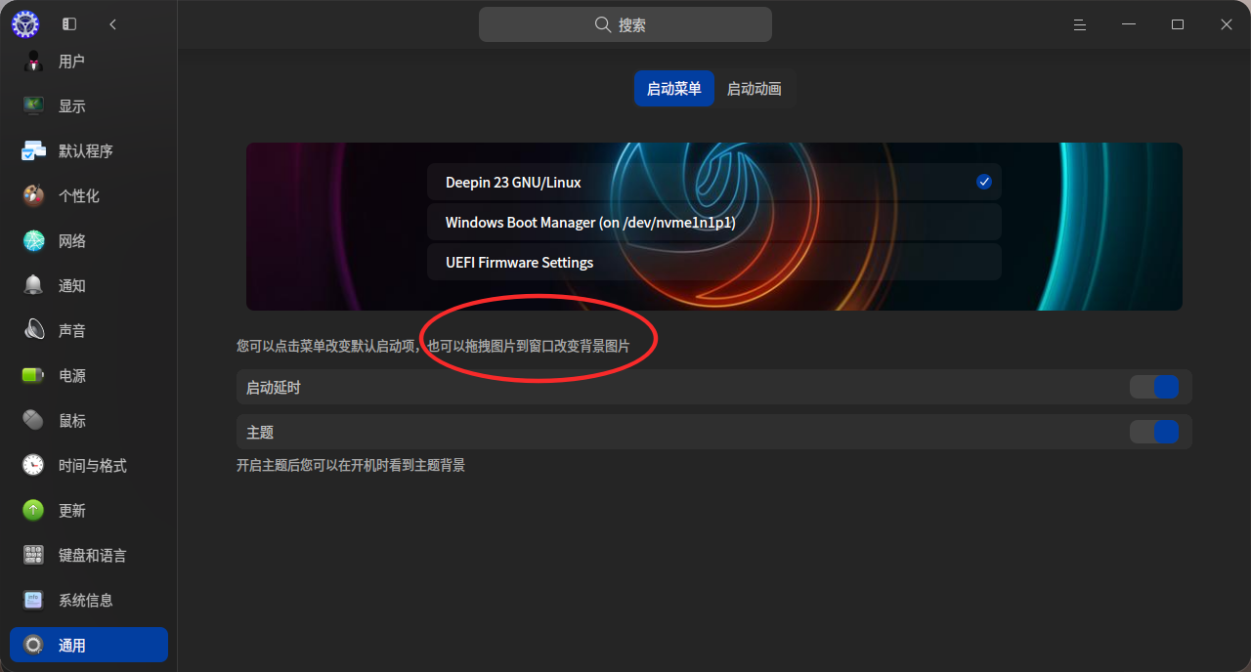1251x672 pixels.
Task: Open 电源 in sidebar
Action: point(89,375)
